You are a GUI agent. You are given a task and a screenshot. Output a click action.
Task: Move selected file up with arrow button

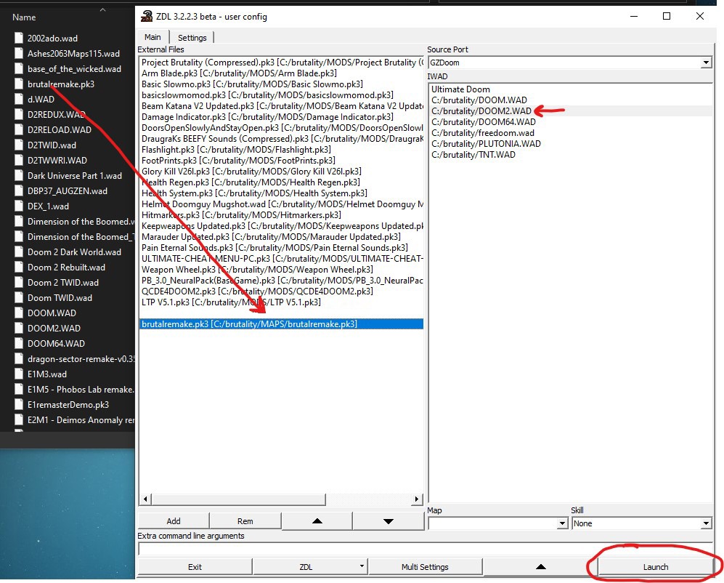coord(317,521)
